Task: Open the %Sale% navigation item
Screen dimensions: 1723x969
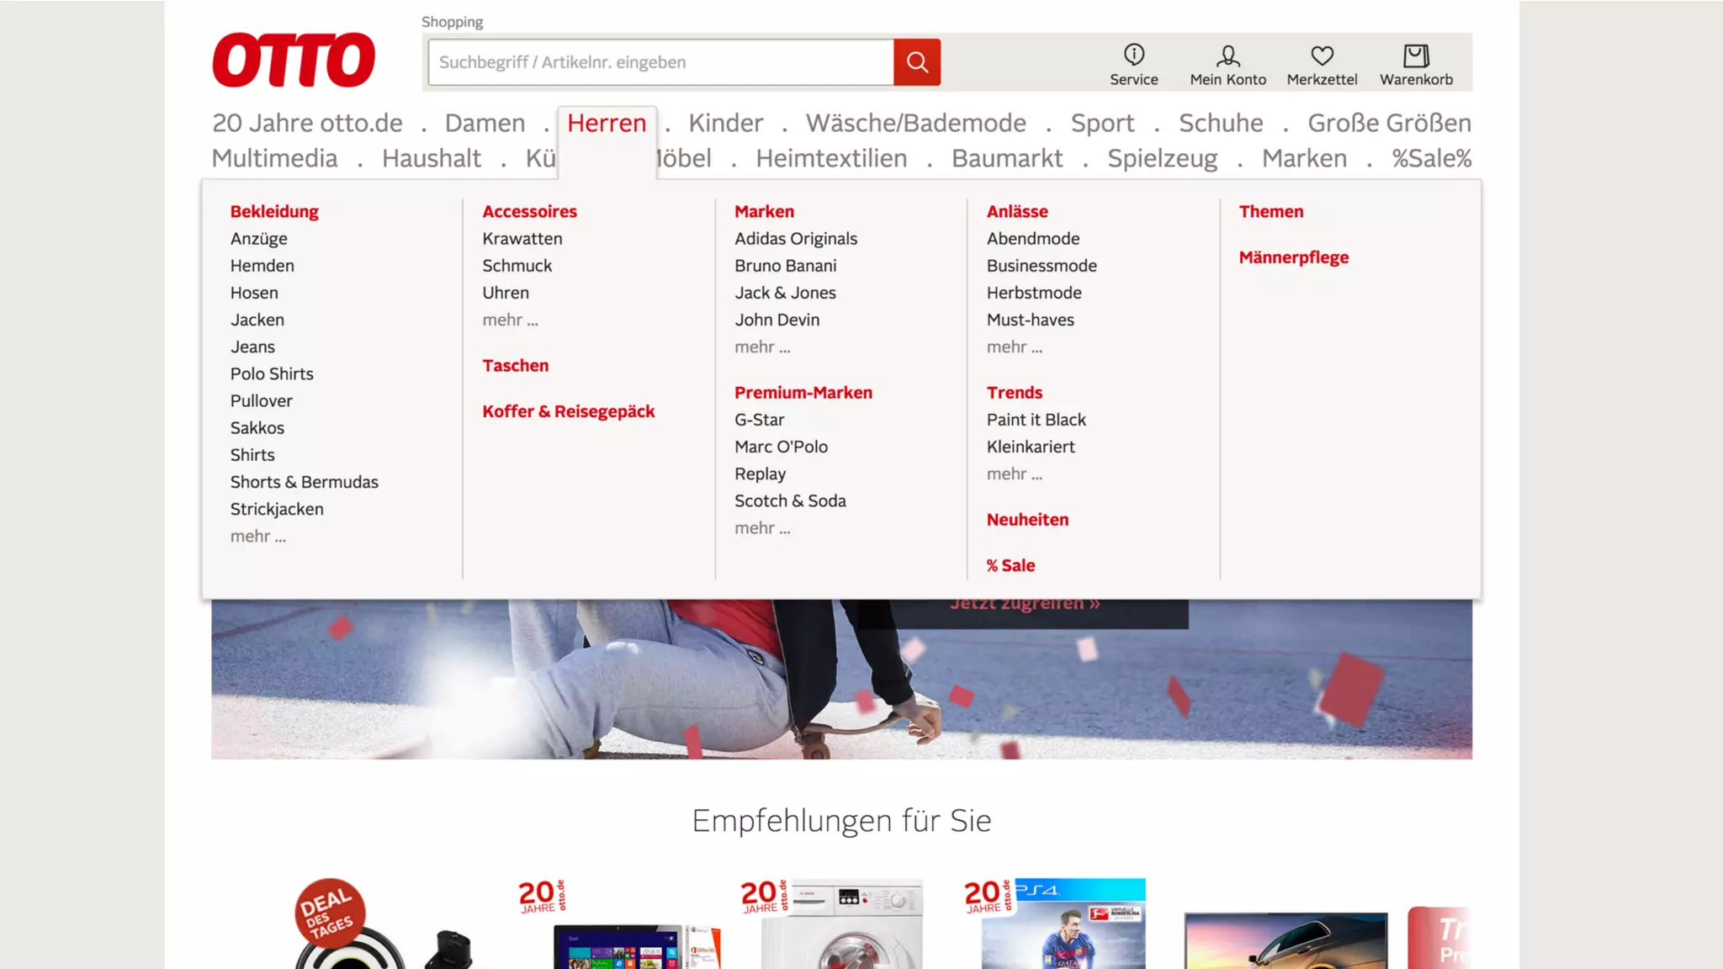Action: (1431, 158)
